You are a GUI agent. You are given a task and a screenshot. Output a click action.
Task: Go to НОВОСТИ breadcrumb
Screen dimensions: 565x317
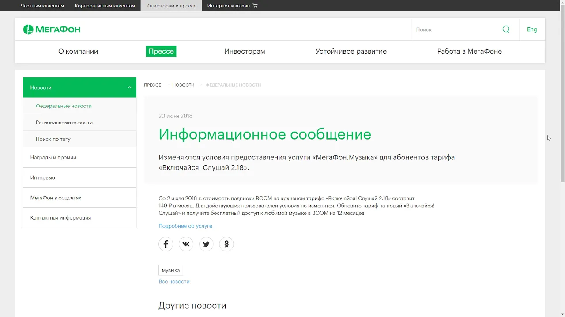click(x=183, y=85)
